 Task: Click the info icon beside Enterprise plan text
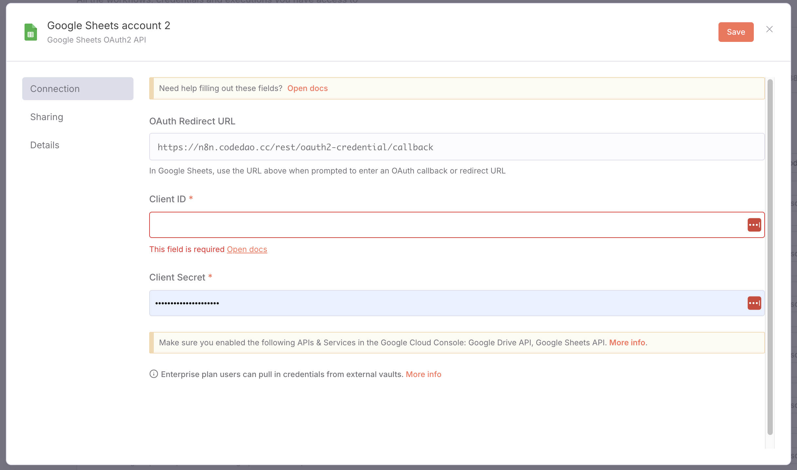coord(154,374)
